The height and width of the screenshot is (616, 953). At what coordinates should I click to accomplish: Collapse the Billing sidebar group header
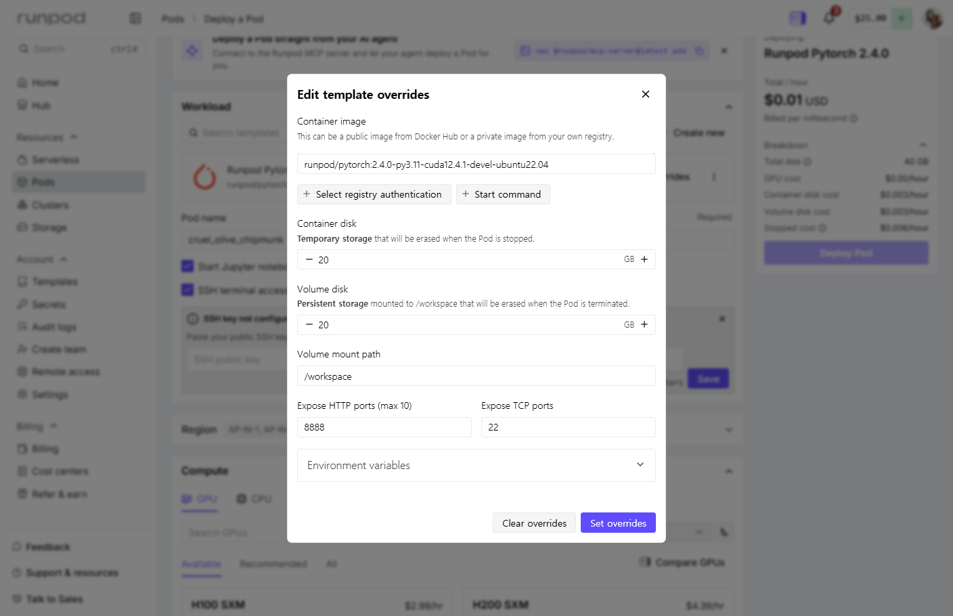click(x=37, y=426)
